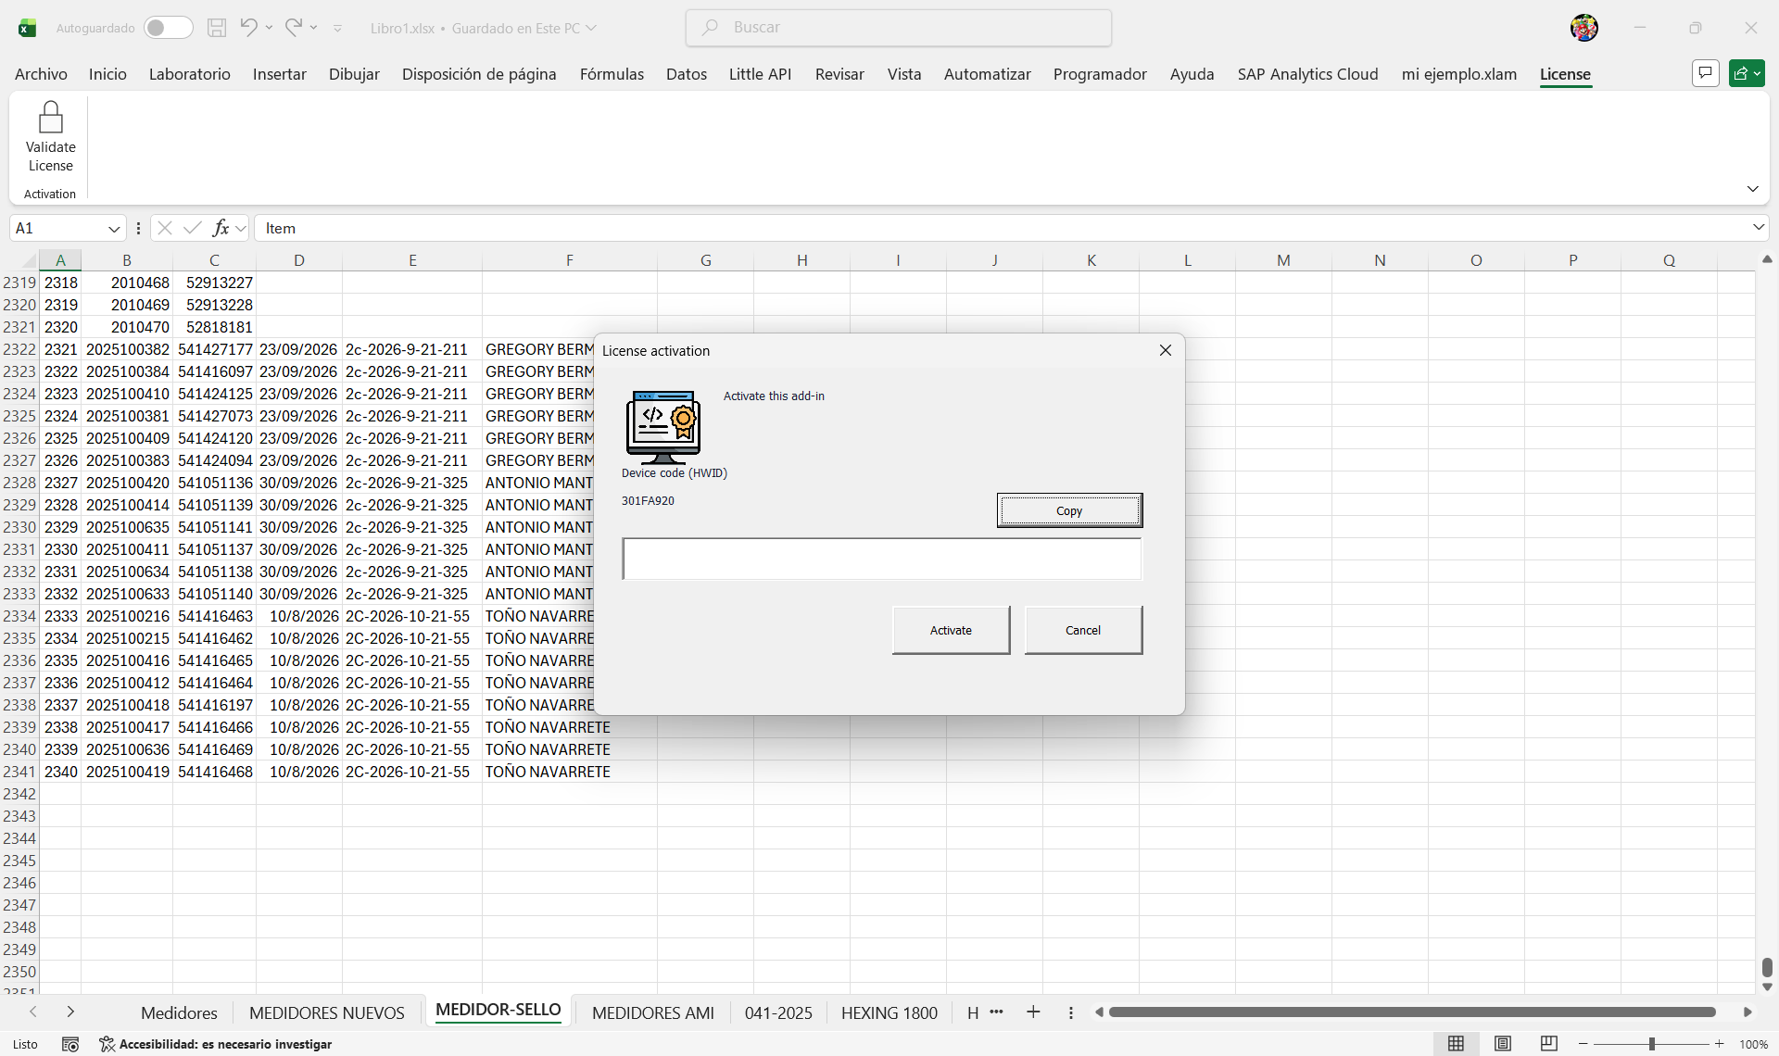Open the Comments speech bubble icon
The width and height of the screenshot is (1779, 1056).
pyautogui.click(x=1705, y=73)
